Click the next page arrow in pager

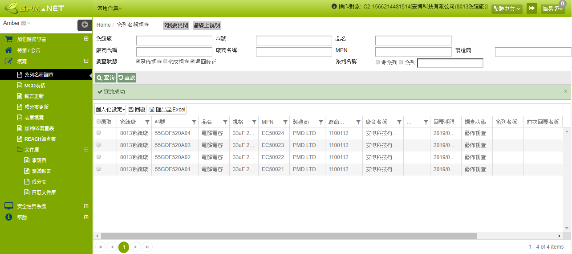pos(135,247)
